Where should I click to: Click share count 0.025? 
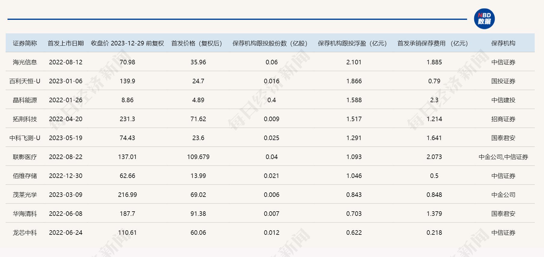pyautogui.click(x=272, y=138)
